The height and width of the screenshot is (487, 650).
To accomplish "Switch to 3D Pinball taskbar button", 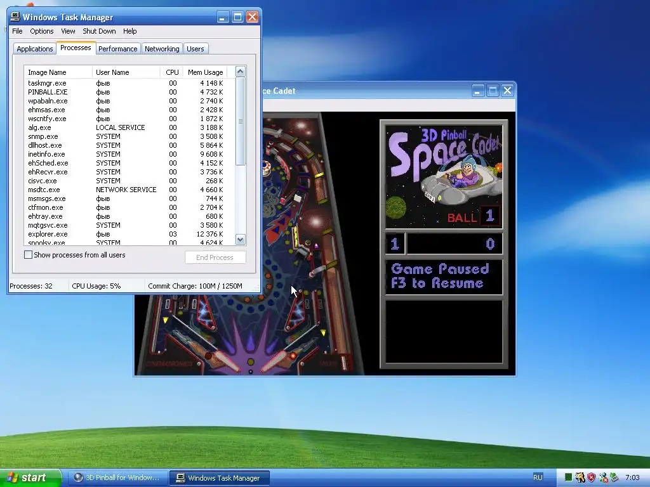I will (x=117, y=477).
